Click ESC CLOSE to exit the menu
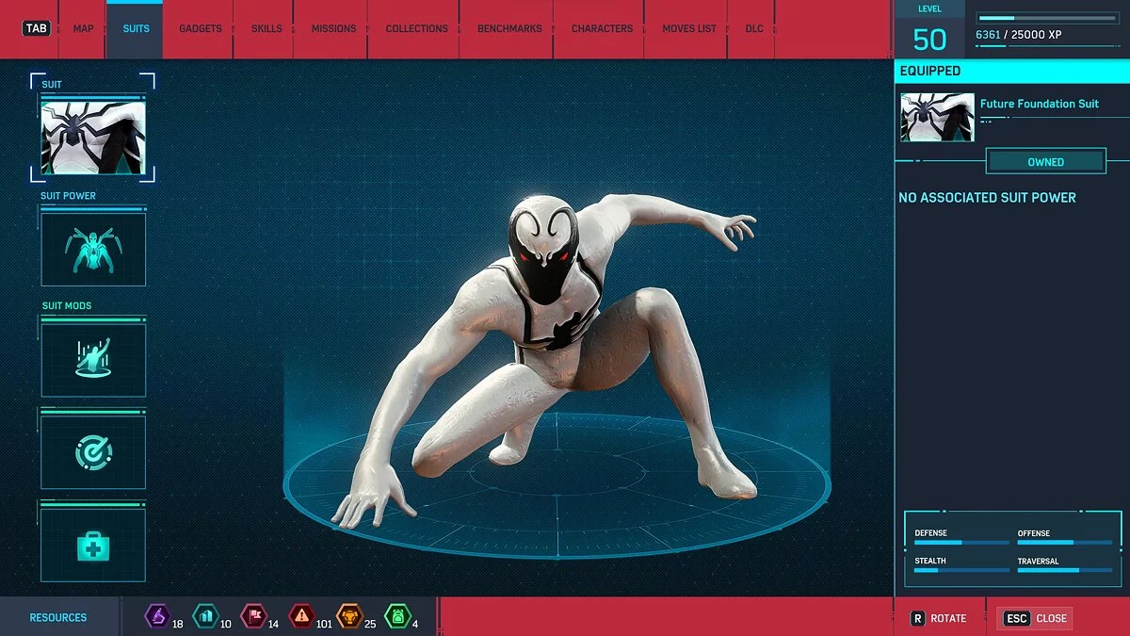The width and height of the screenshot is (1130, 636). tap(1034, 618)
